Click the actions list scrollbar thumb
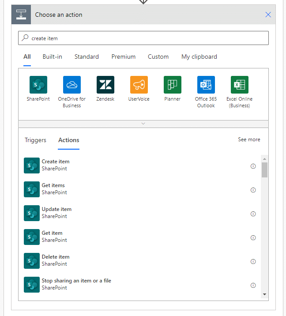The image size is (286, 316). (x=265, y=170)
